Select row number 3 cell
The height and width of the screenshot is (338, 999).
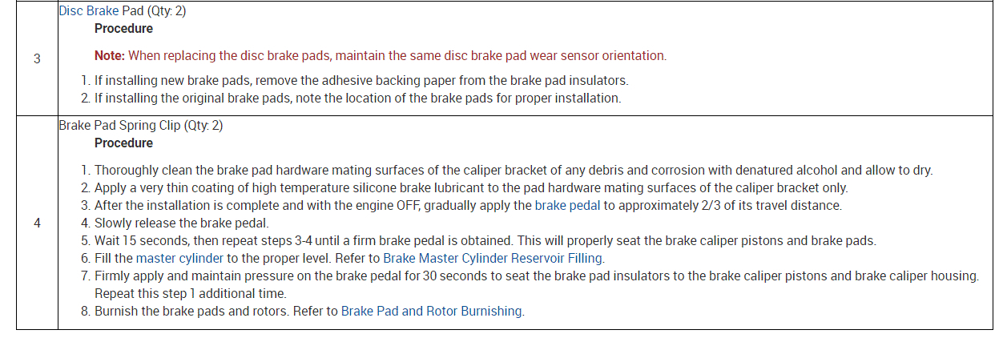click(37, 58)
